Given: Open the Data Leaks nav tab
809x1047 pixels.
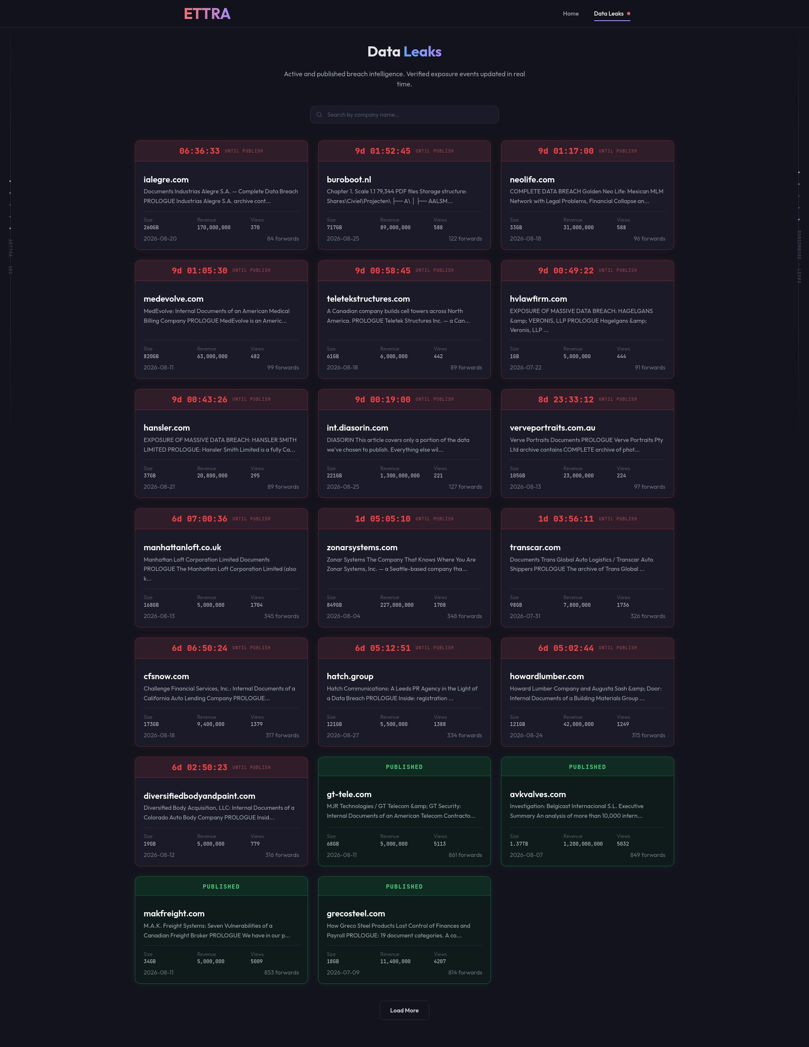Looking at the screenshot, I should click(x=608, y=13).
